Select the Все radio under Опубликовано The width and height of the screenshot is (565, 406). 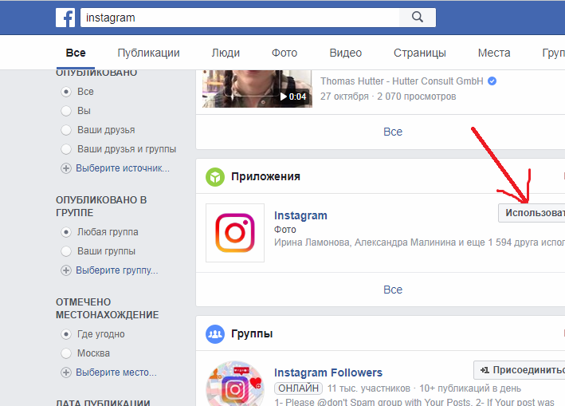point(66,92)
